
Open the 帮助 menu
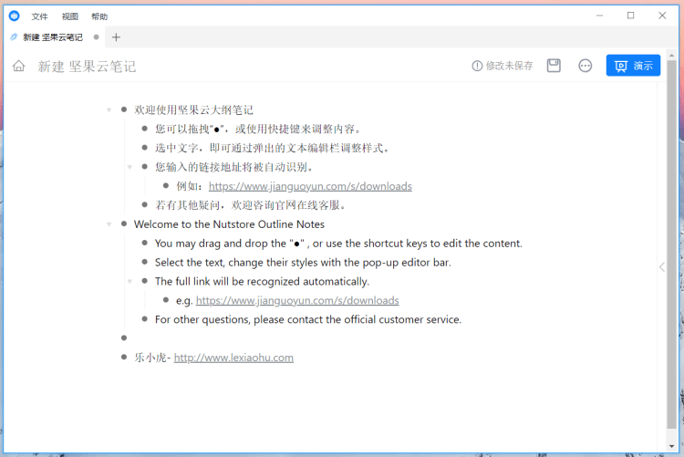coord(99,16)
